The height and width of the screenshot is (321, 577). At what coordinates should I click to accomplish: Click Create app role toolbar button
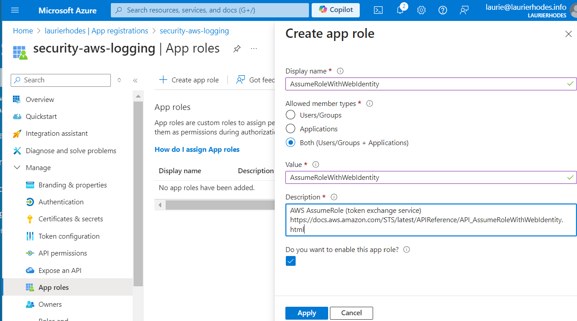pyautogui.click(x=189, y=80)
